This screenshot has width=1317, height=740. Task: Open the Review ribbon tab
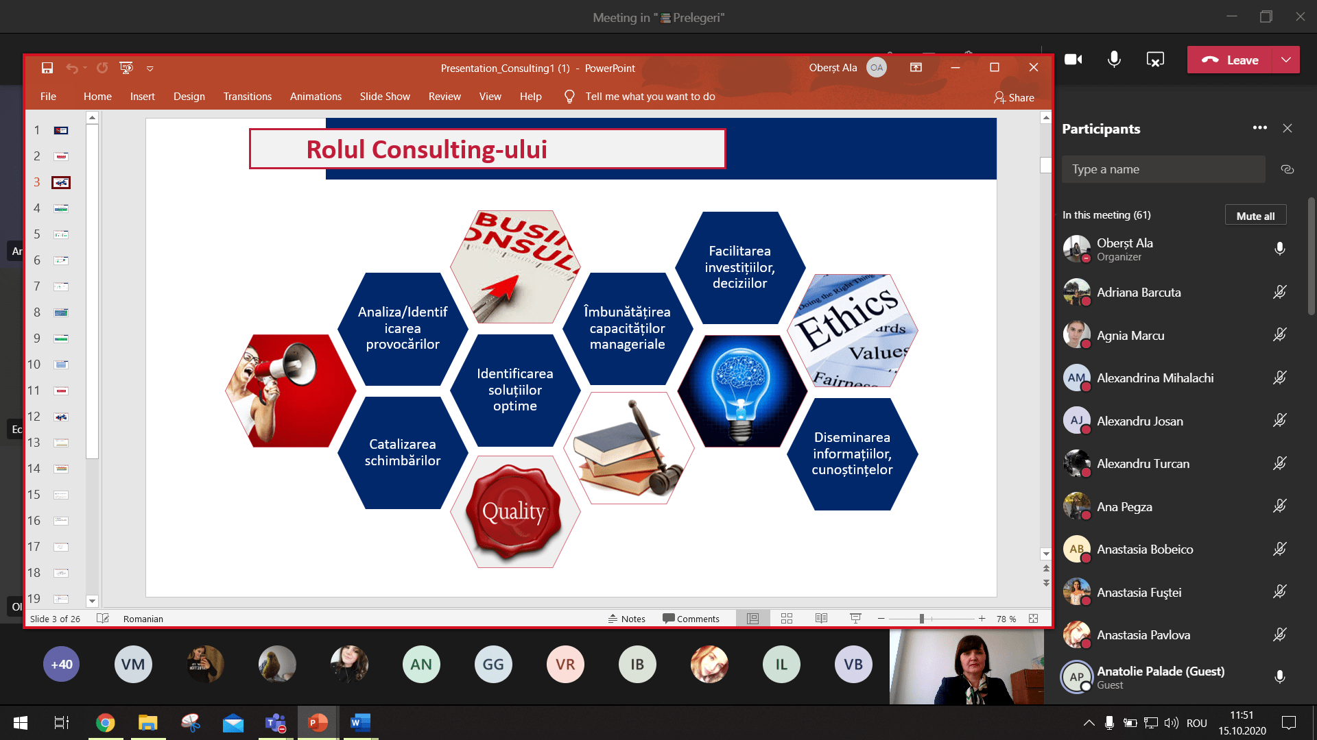coord(444,97)
